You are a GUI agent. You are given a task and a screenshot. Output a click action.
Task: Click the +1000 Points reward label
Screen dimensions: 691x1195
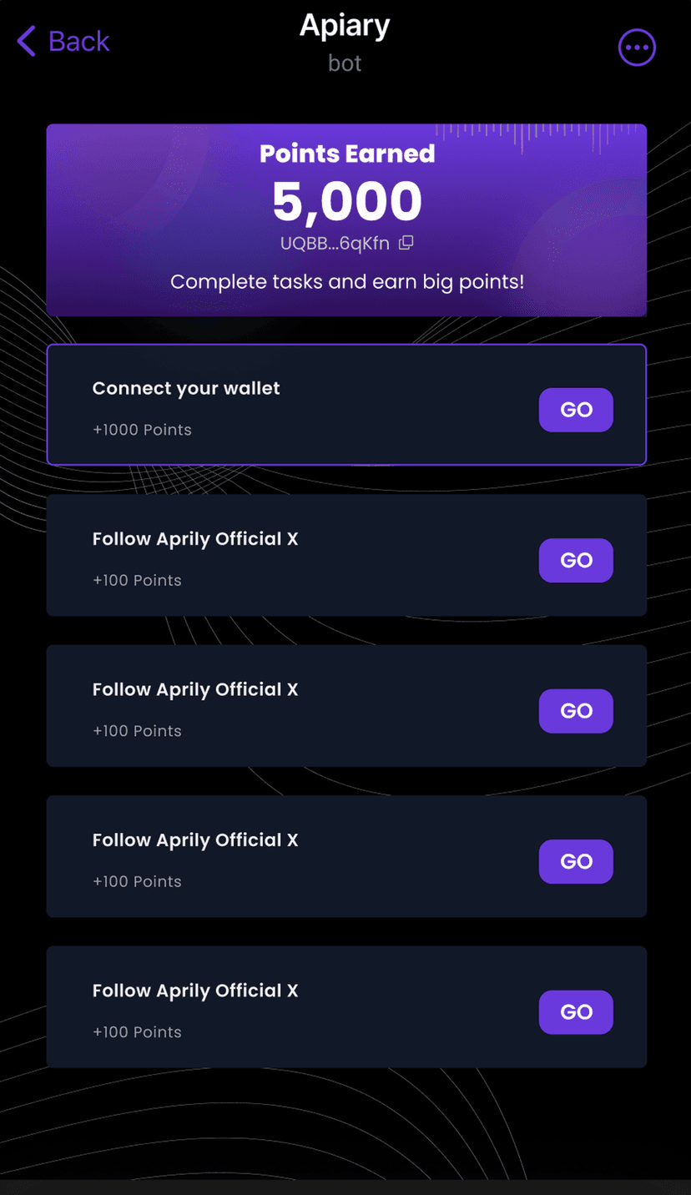(142, 430)
